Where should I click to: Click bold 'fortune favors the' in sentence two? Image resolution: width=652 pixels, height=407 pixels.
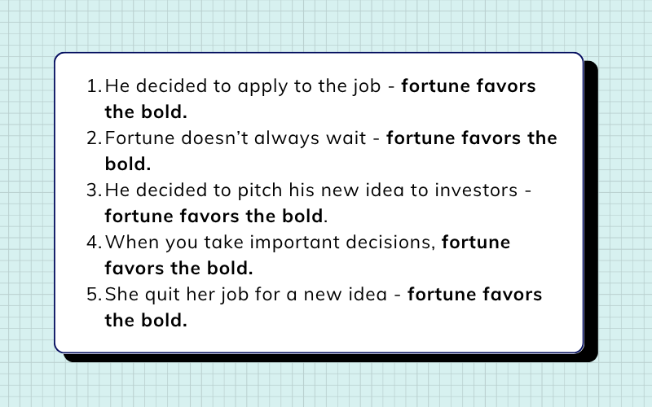click(472, 138)
